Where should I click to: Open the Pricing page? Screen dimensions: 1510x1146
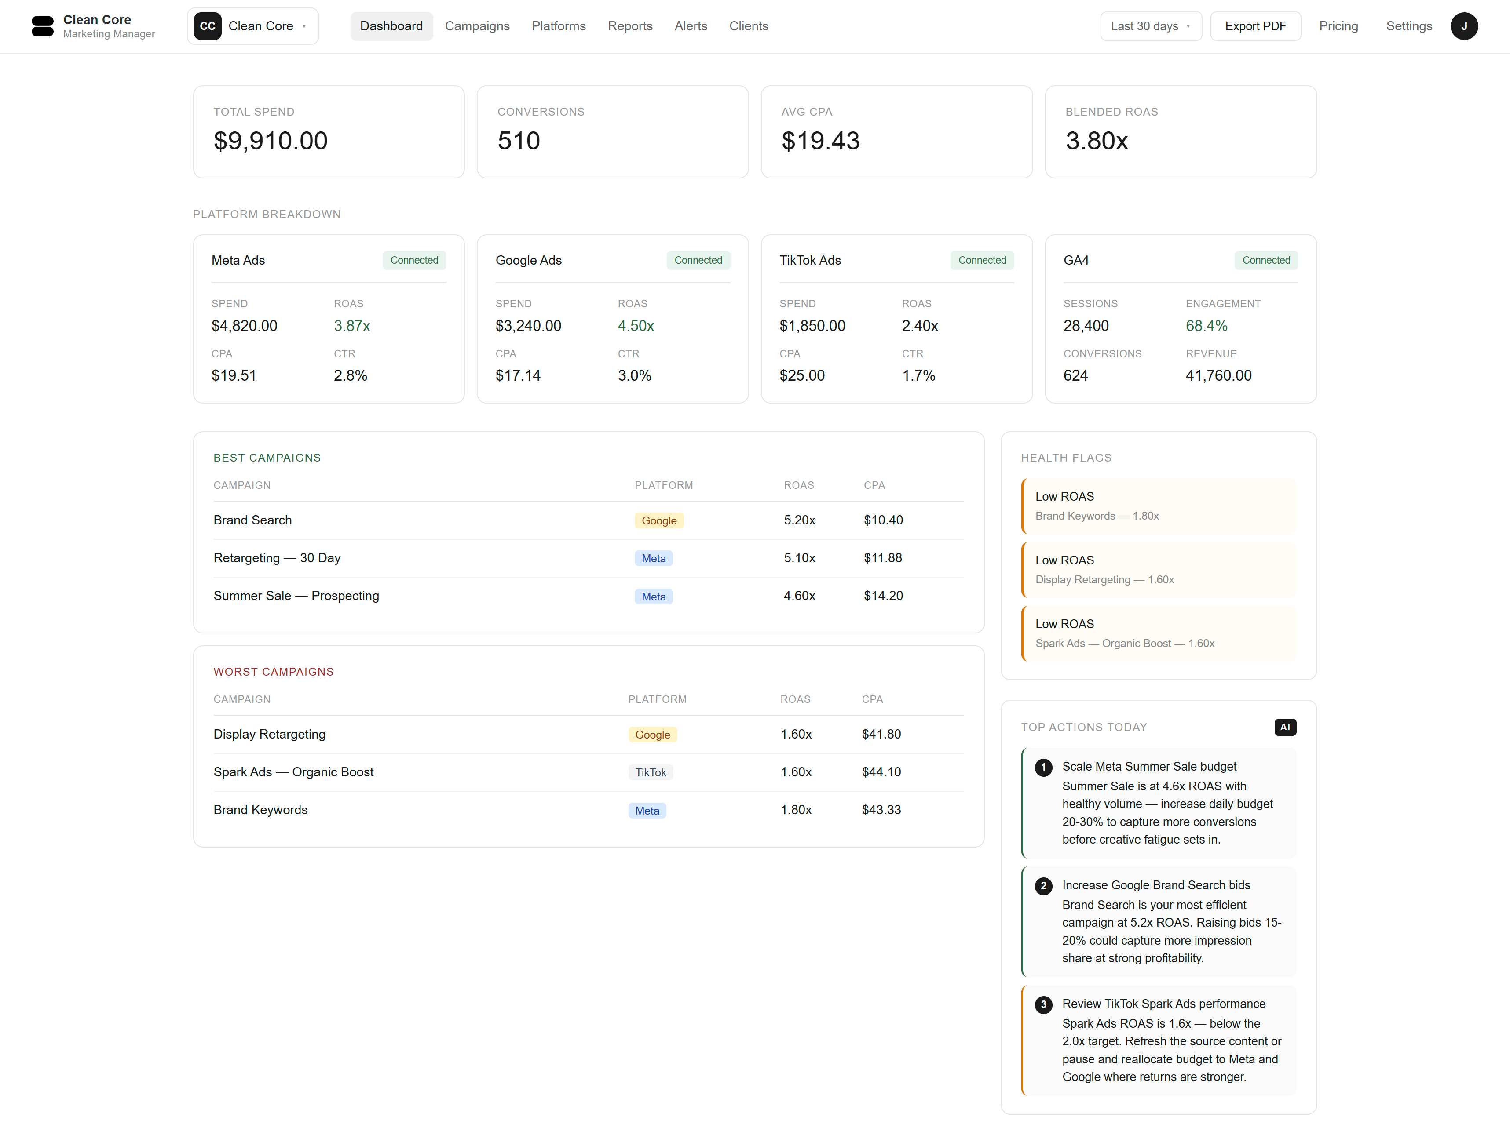pos(1338,26)
